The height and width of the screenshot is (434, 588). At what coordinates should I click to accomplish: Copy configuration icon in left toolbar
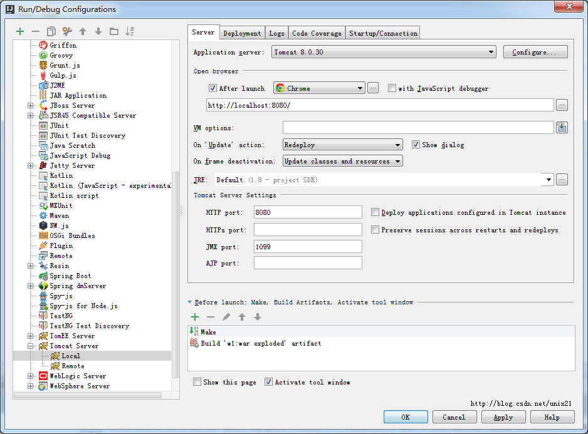click(x=51, y=31)
